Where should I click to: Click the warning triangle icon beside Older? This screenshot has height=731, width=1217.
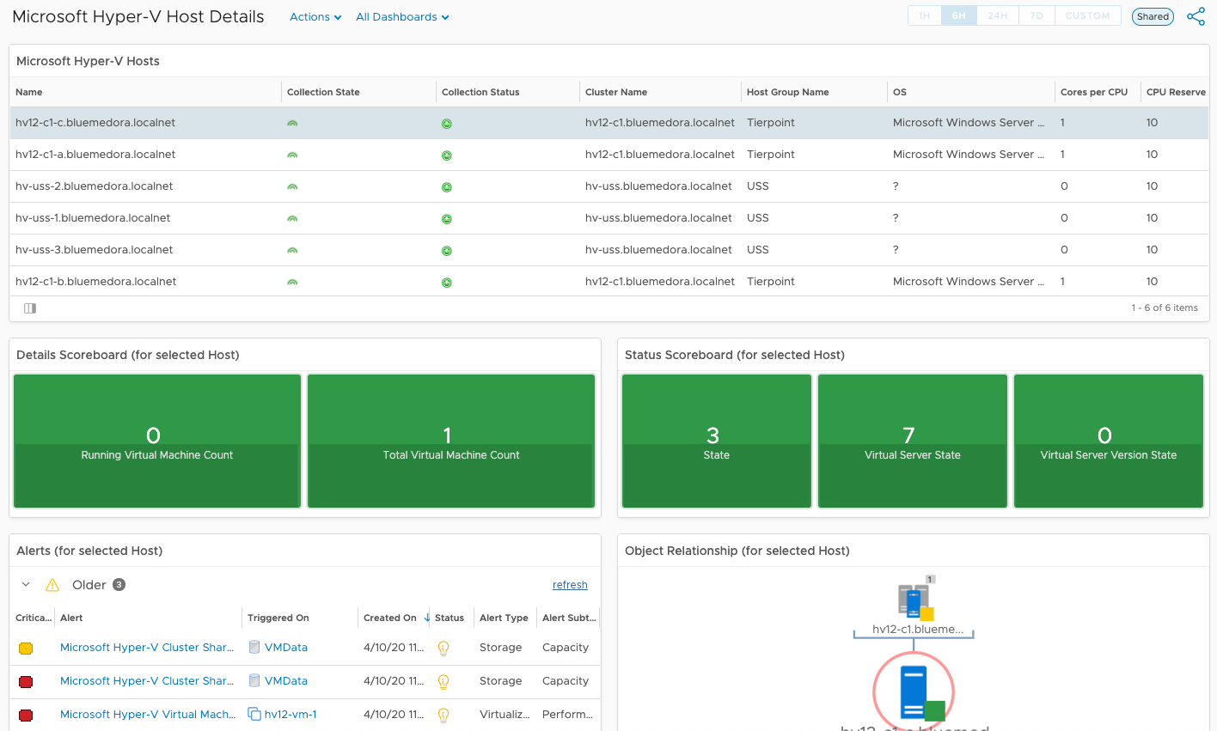tap(52, 585)
